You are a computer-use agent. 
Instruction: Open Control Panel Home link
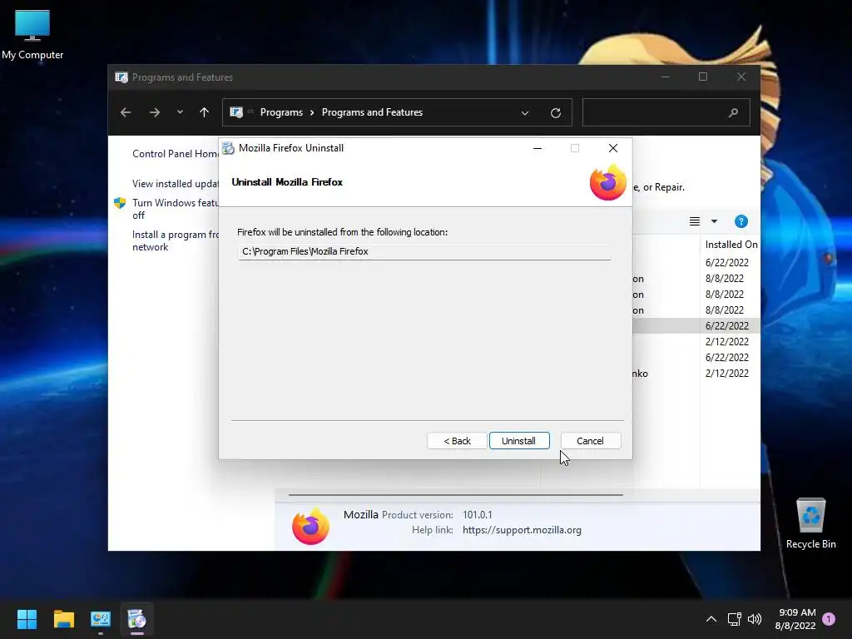click(176, 154)
